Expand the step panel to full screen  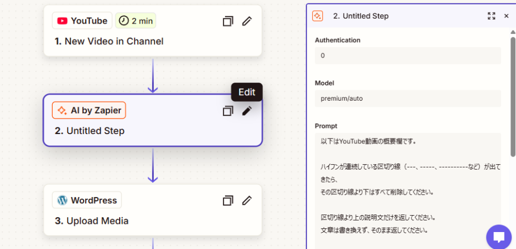(491, 16)
